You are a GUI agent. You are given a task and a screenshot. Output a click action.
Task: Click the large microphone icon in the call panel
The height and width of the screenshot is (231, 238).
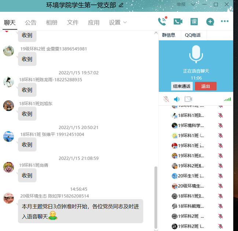pos(195,54)
